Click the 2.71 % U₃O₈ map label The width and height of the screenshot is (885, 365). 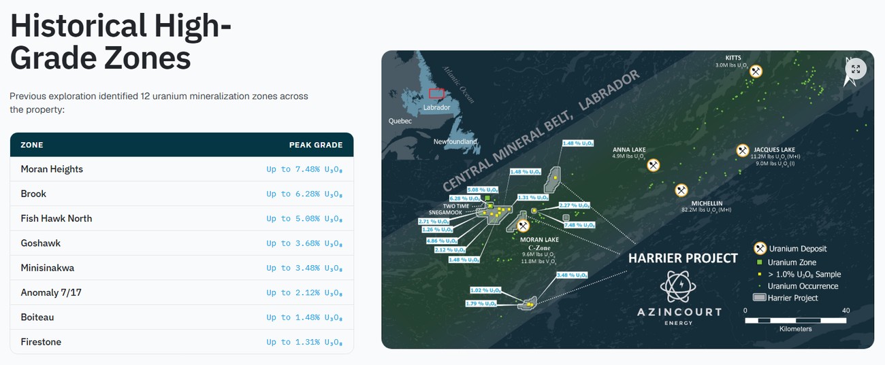(x=433, y=222)
